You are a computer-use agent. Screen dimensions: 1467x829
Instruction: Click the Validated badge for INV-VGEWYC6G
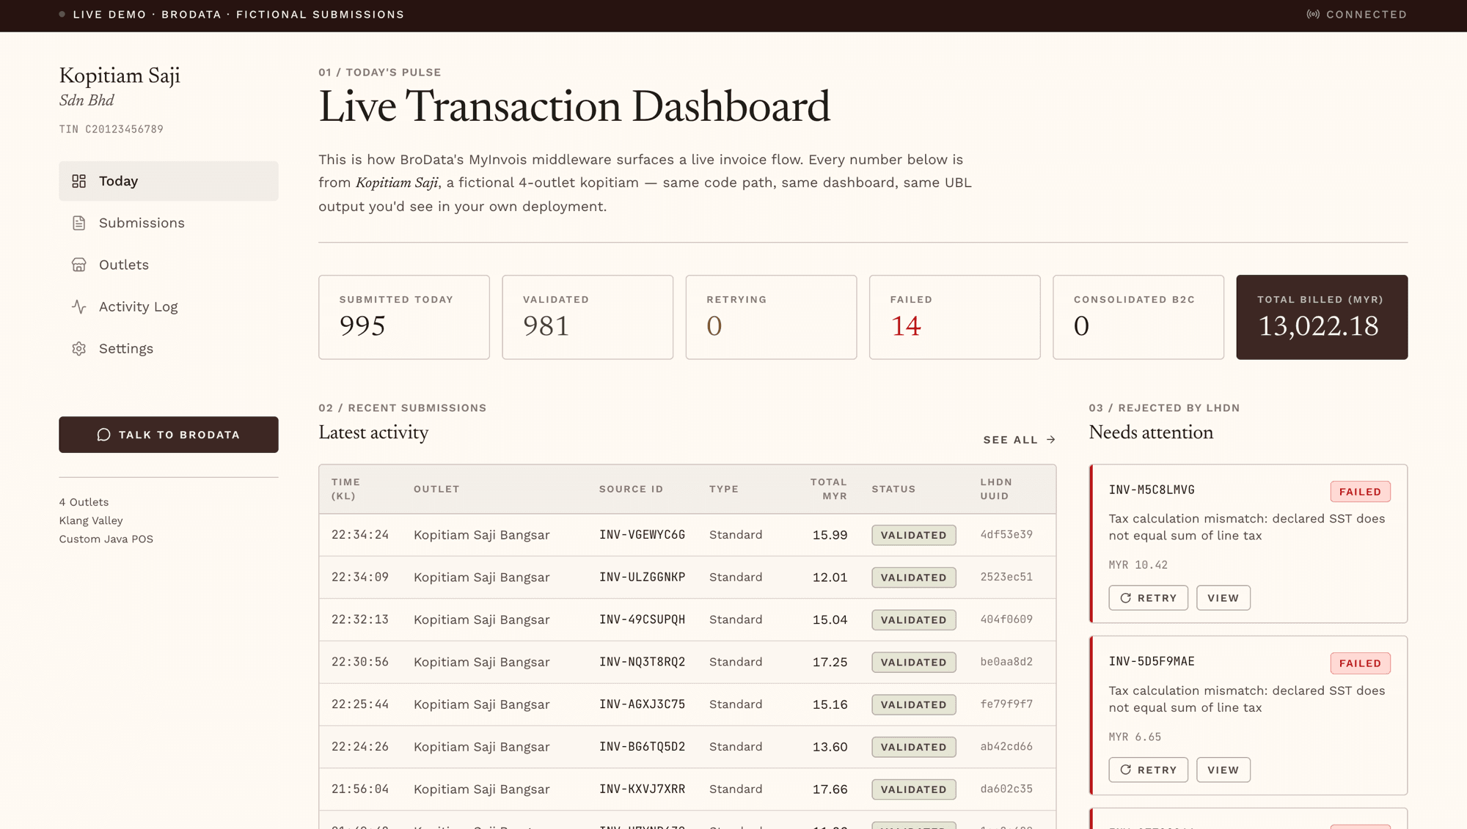[x=913, y=535]
